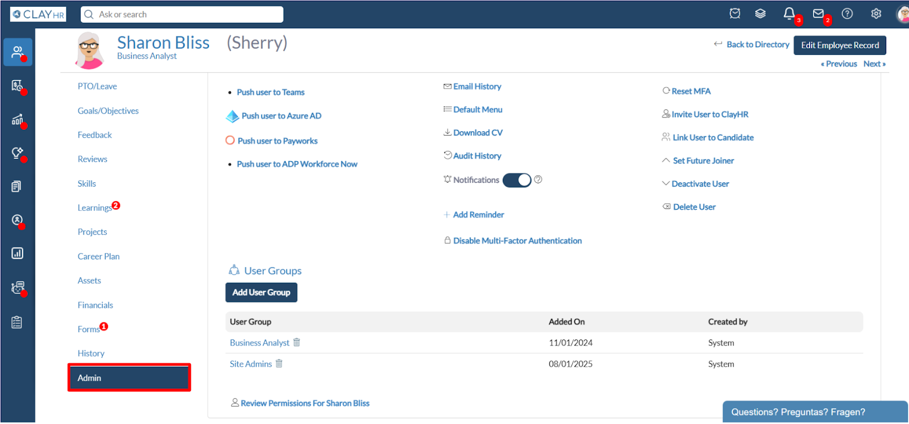Open the lightbulb ideas sidebar icon
Screen dimensions: 909x424
(x=18, y=153)
